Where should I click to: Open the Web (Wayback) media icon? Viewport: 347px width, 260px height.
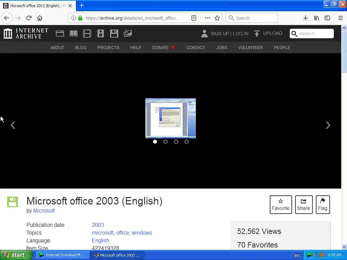coord(60,34)
